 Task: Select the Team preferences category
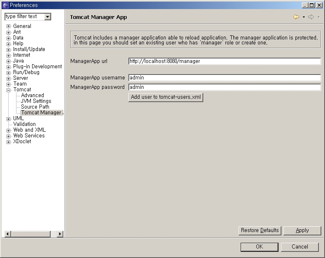pos(20,84)
